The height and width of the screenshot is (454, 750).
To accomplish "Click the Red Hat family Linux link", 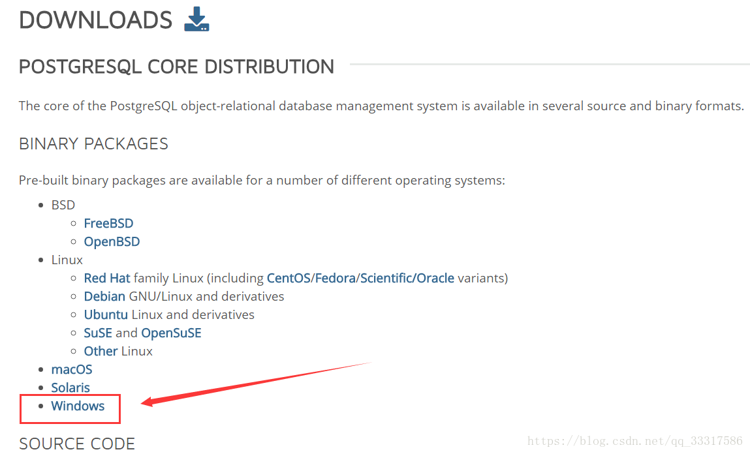I will [x=106, y=278].
